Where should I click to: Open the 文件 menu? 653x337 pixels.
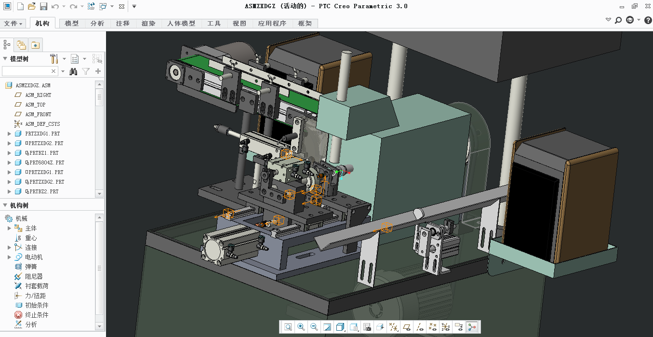coord(13,24)
